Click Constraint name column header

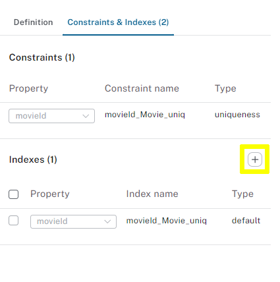click(142, 88)
